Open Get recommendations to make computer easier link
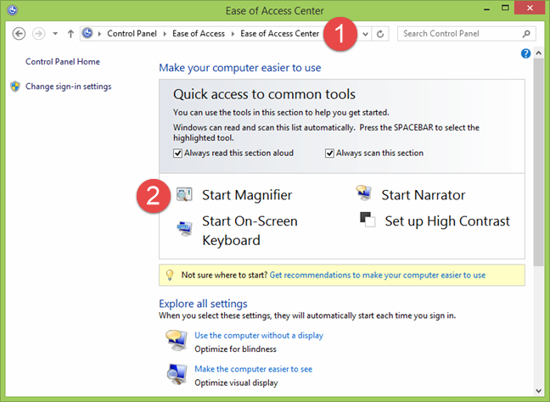Screen dimensions: 550x402 point(378,275)
